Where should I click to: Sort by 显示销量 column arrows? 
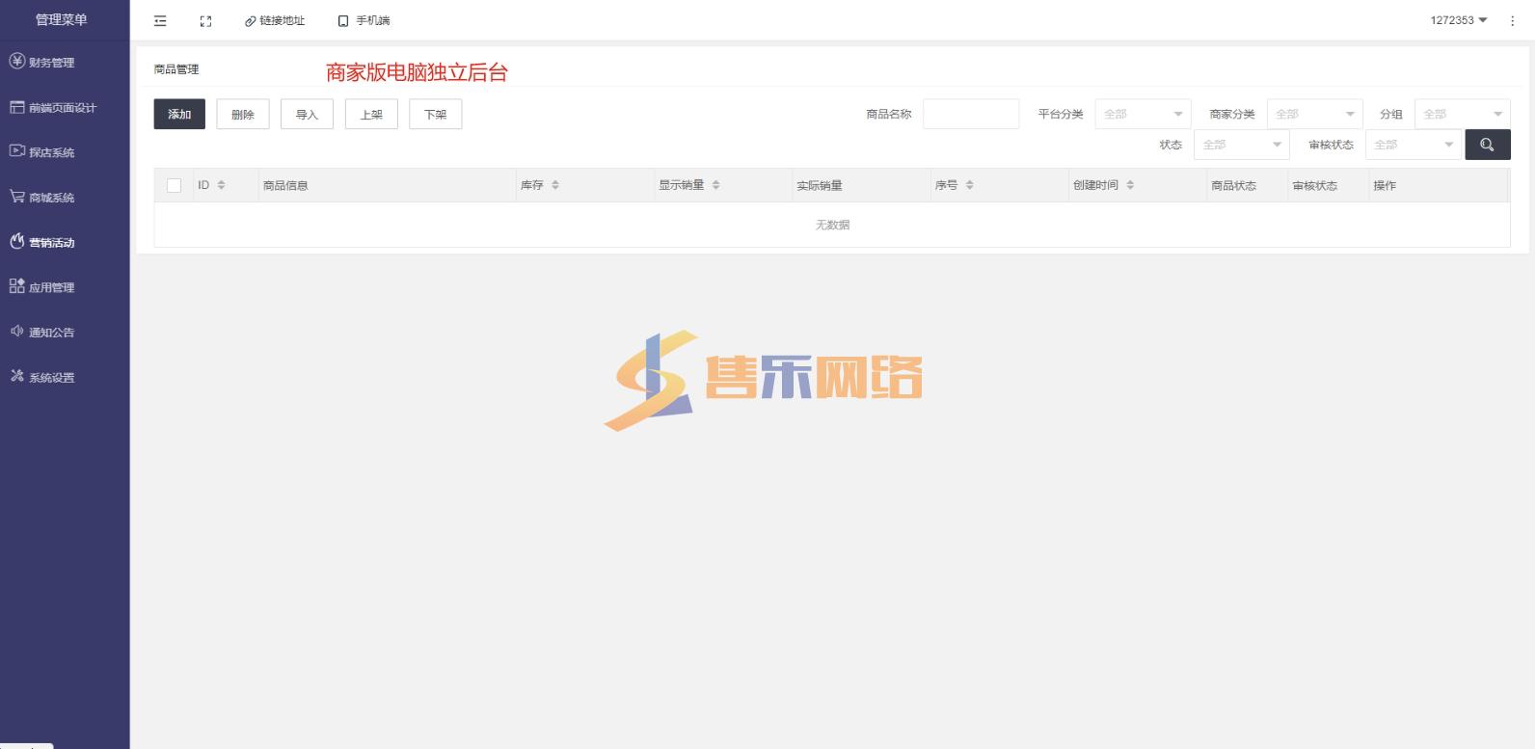715,185
